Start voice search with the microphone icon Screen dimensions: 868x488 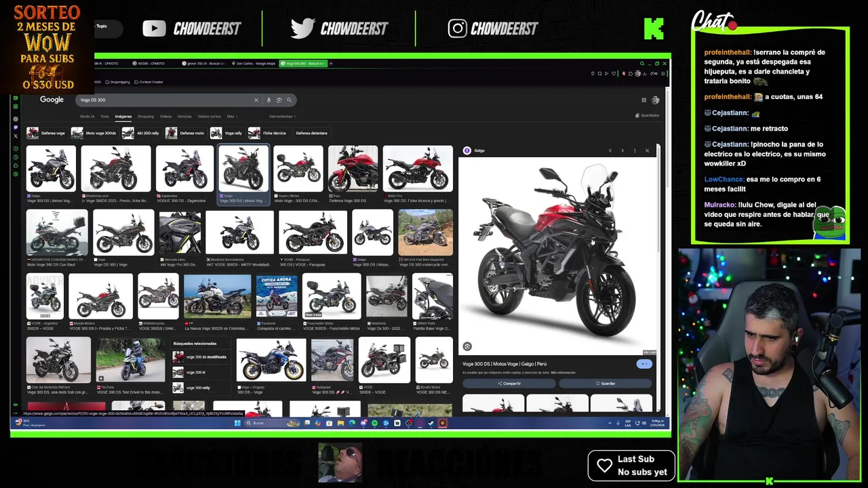coord(269,100)
